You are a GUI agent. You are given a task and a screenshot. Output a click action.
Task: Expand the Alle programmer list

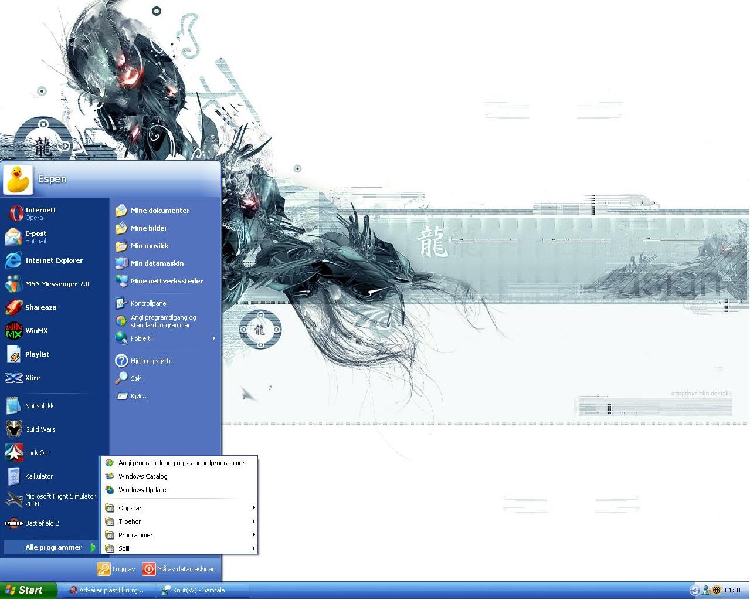50,547
